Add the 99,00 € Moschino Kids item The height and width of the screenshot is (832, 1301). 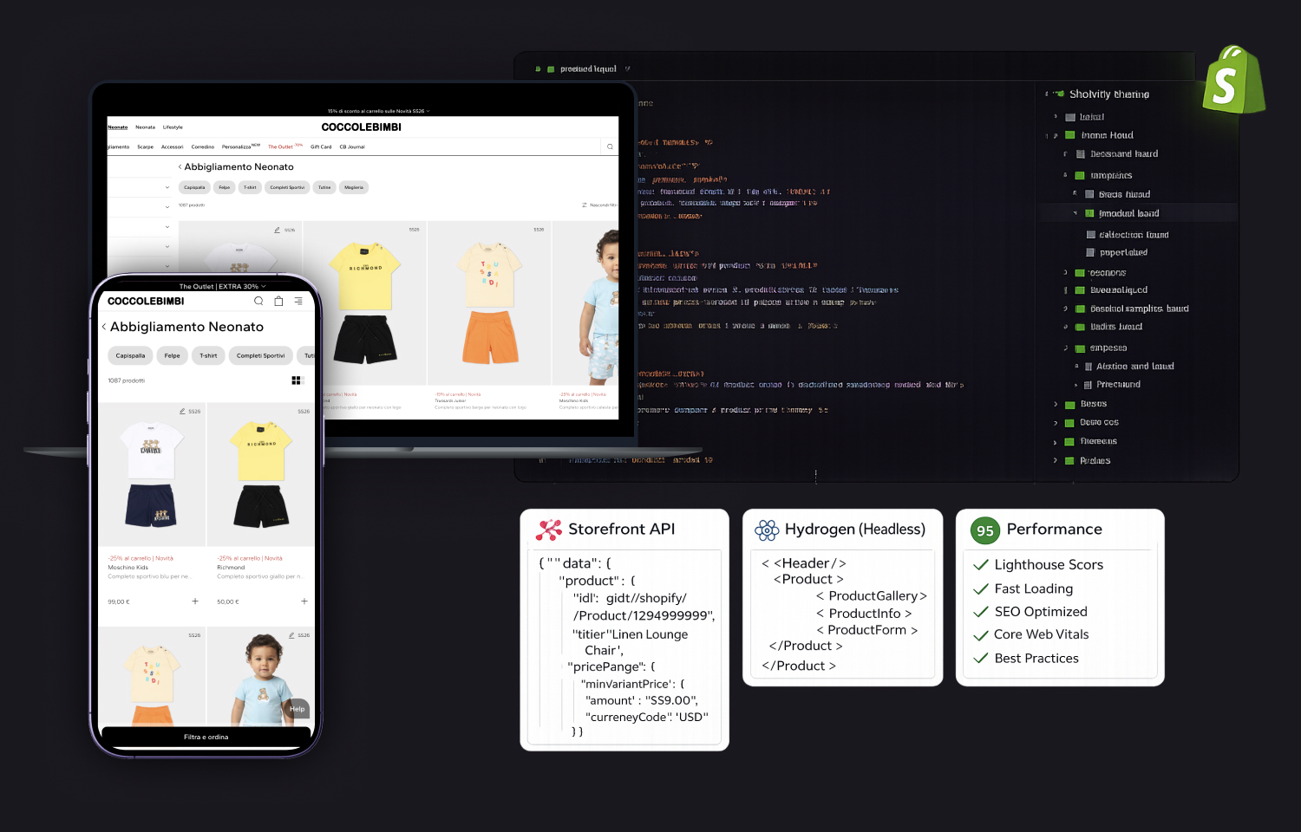click(x=195, y=601)
